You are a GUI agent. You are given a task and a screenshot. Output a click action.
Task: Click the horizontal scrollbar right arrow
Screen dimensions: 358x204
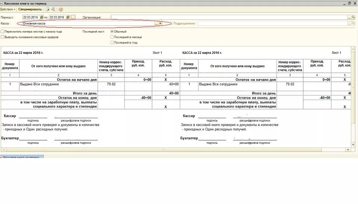(x=348, y=150)
